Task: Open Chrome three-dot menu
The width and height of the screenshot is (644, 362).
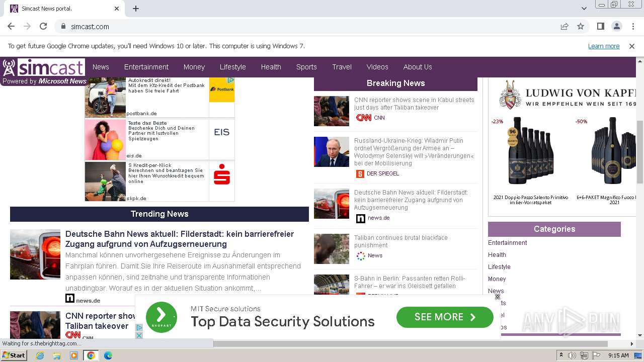Action: coord(632,26)
